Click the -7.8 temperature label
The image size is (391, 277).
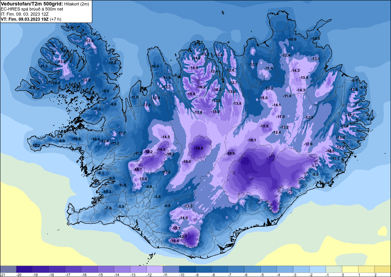click(x=108, y=208)
